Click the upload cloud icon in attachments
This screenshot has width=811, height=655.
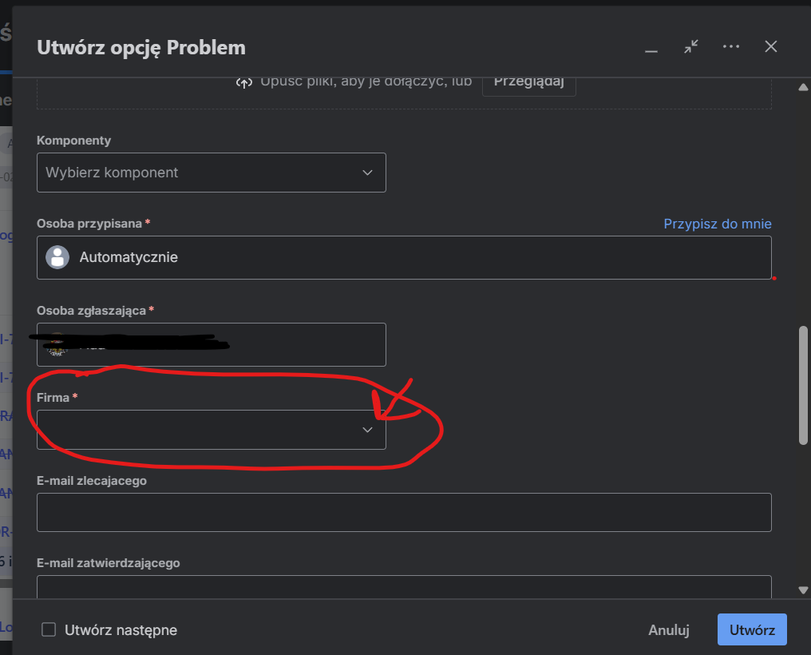tap(244, 83)
